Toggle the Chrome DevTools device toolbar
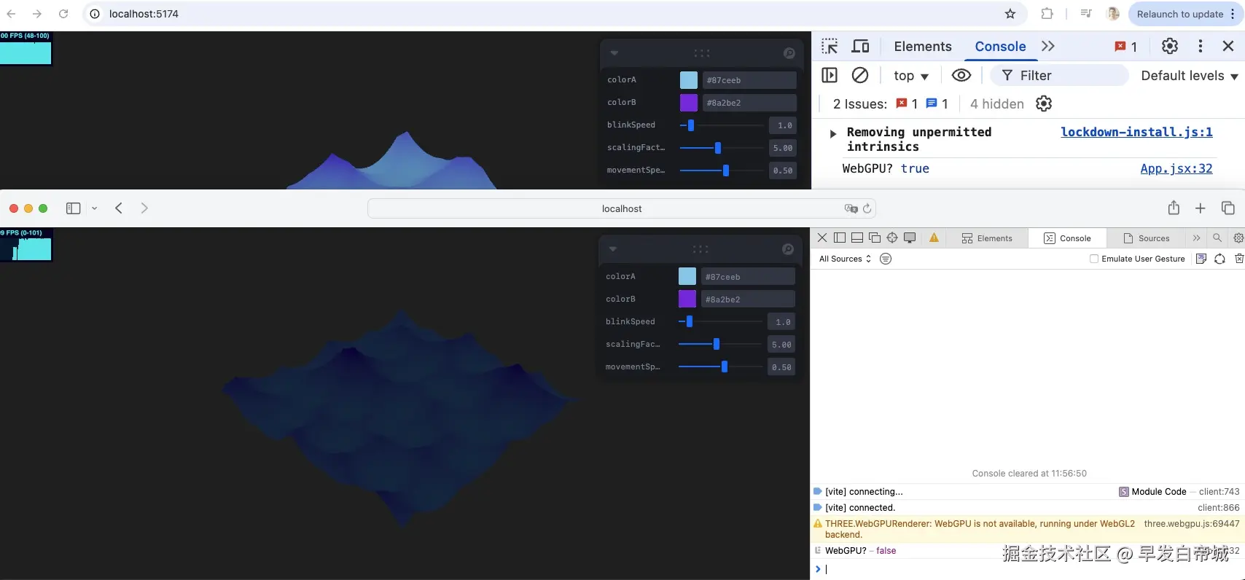 pos(861,46)
